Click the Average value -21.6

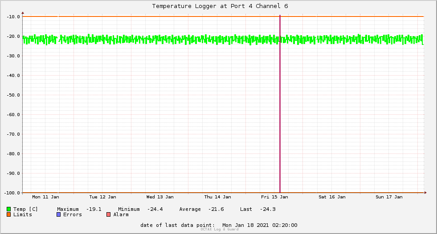coord(216,209)
